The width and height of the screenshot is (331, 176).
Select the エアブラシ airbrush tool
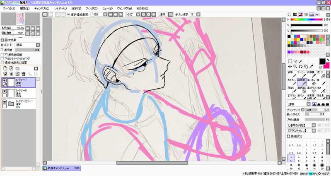point(292,96)
